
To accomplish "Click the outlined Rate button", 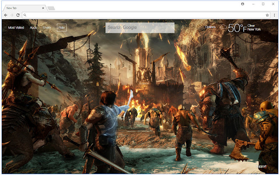I will point(62,28).
